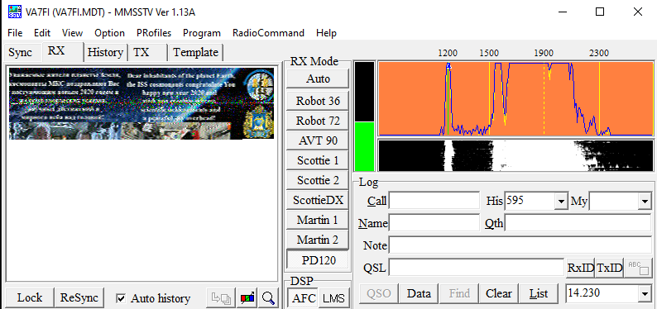Select the Scottie 1 RX mode
Image resolution: width=657 pixels, height=309 pixels.
click(318, 160)
